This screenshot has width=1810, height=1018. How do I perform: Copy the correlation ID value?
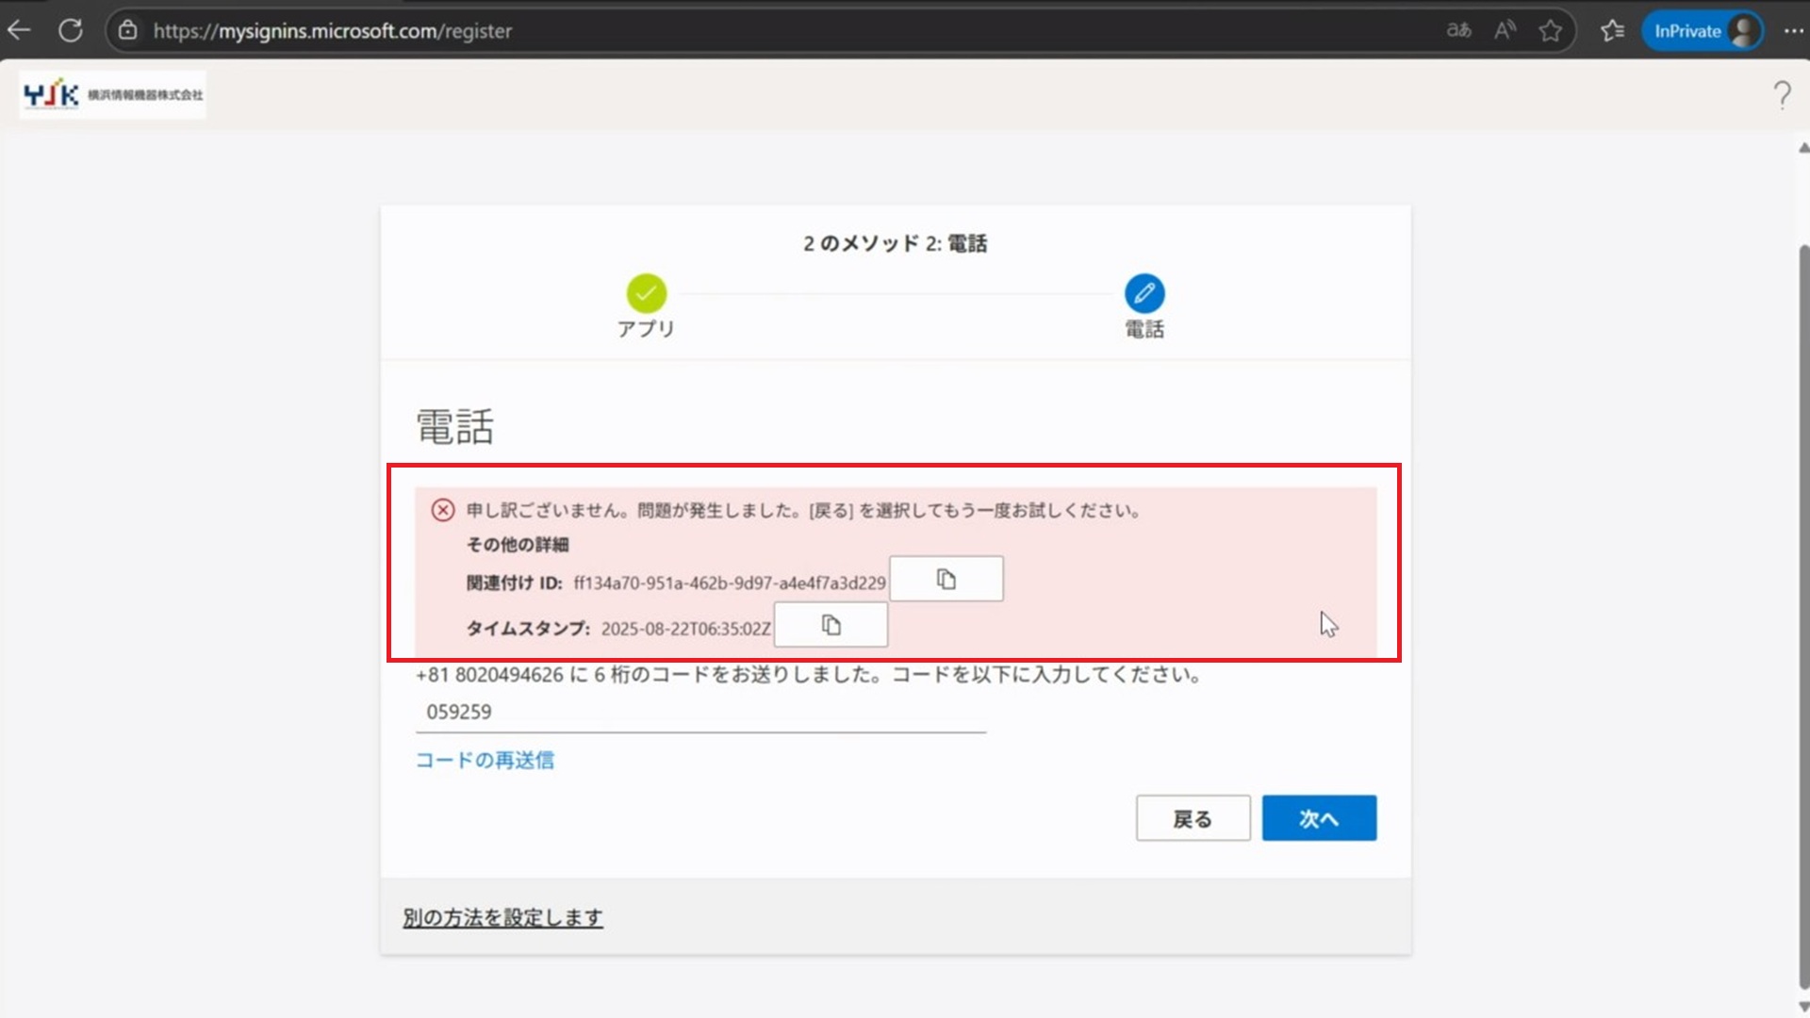click(946, 579)
